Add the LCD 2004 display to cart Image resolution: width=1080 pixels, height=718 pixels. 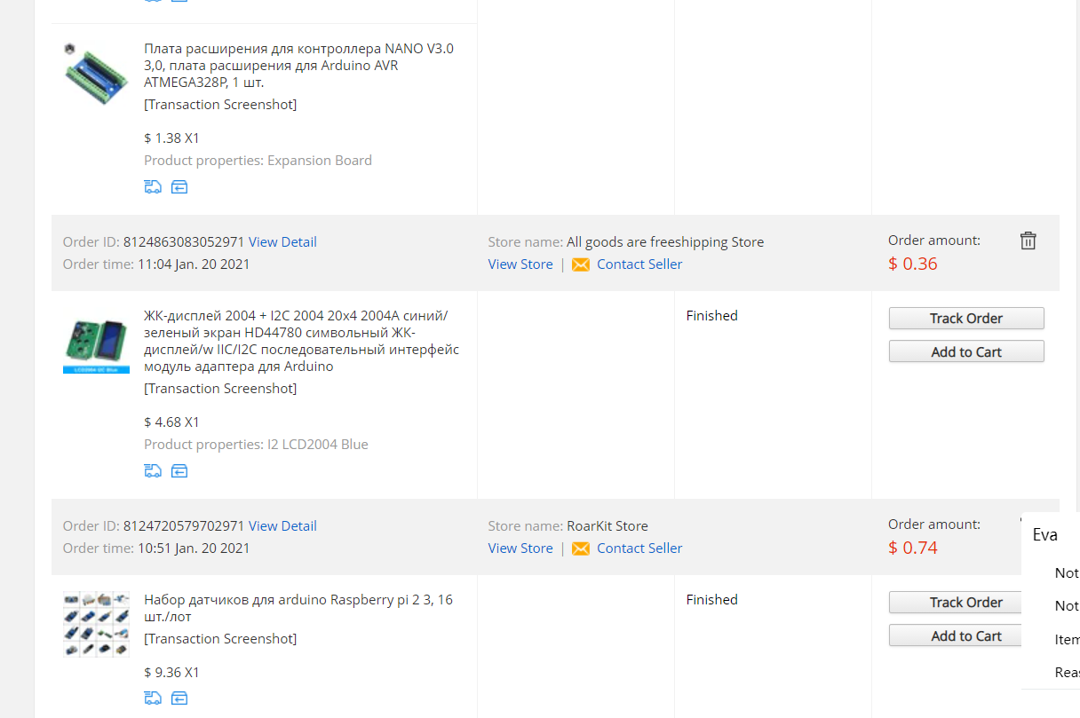point(966,351)
